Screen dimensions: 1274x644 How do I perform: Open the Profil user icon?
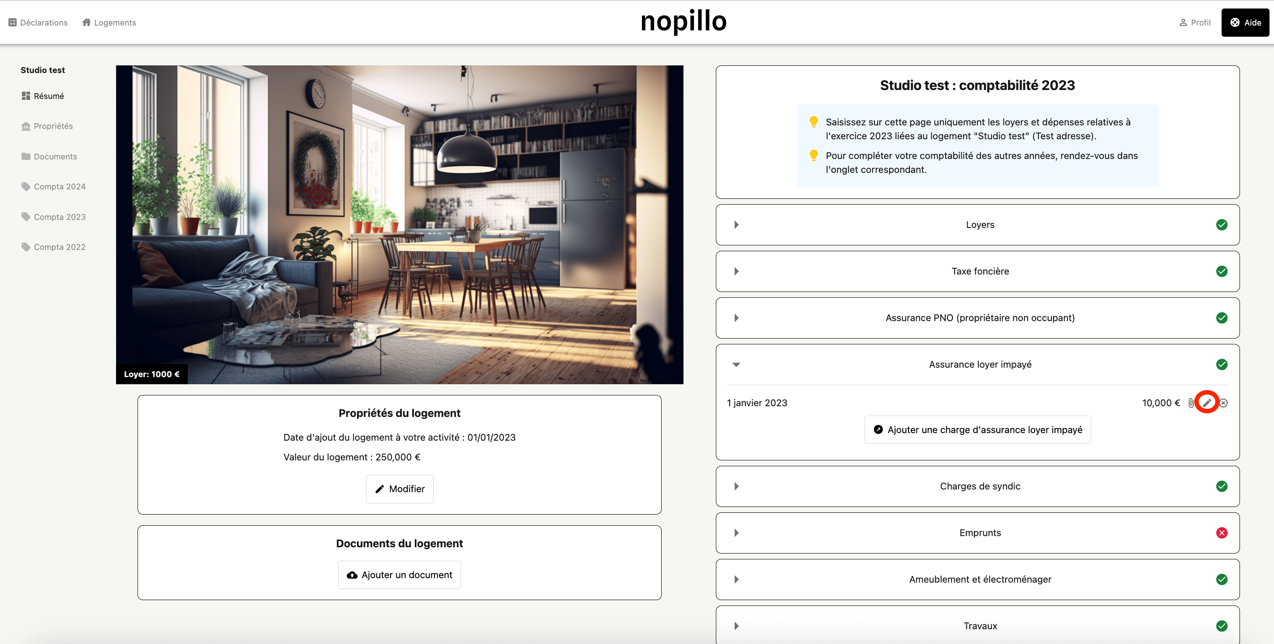point(1183,23)
